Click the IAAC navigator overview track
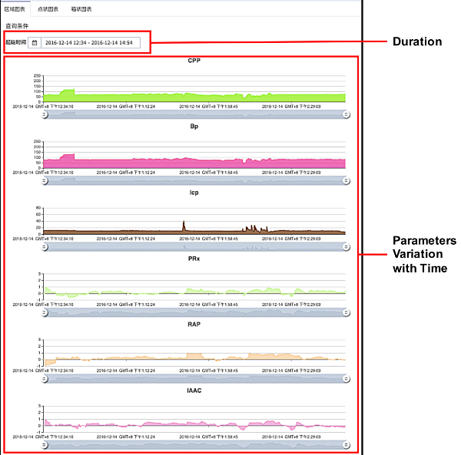Viewport: 461px width, 455px height. [195, 445]
